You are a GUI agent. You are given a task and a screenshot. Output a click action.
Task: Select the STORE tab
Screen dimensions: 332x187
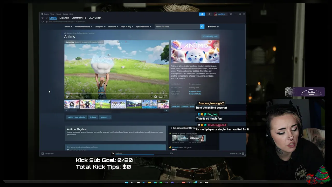pos(53,18)
